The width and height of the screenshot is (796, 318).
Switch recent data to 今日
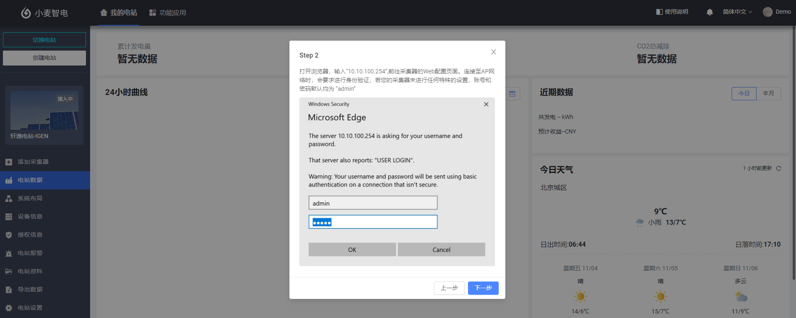click(744, 93)
